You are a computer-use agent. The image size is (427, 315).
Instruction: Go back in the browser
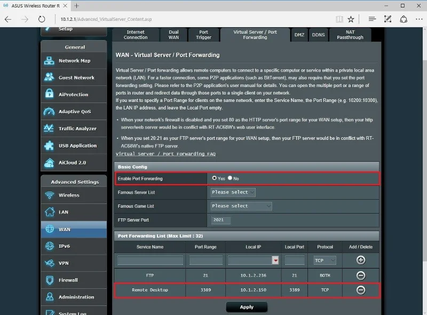coord(8,19)
